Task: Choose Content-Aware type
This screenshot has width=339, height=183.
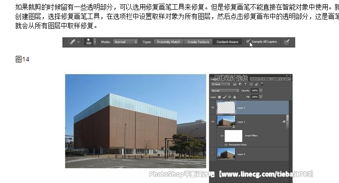Action: tap(227, 42)
